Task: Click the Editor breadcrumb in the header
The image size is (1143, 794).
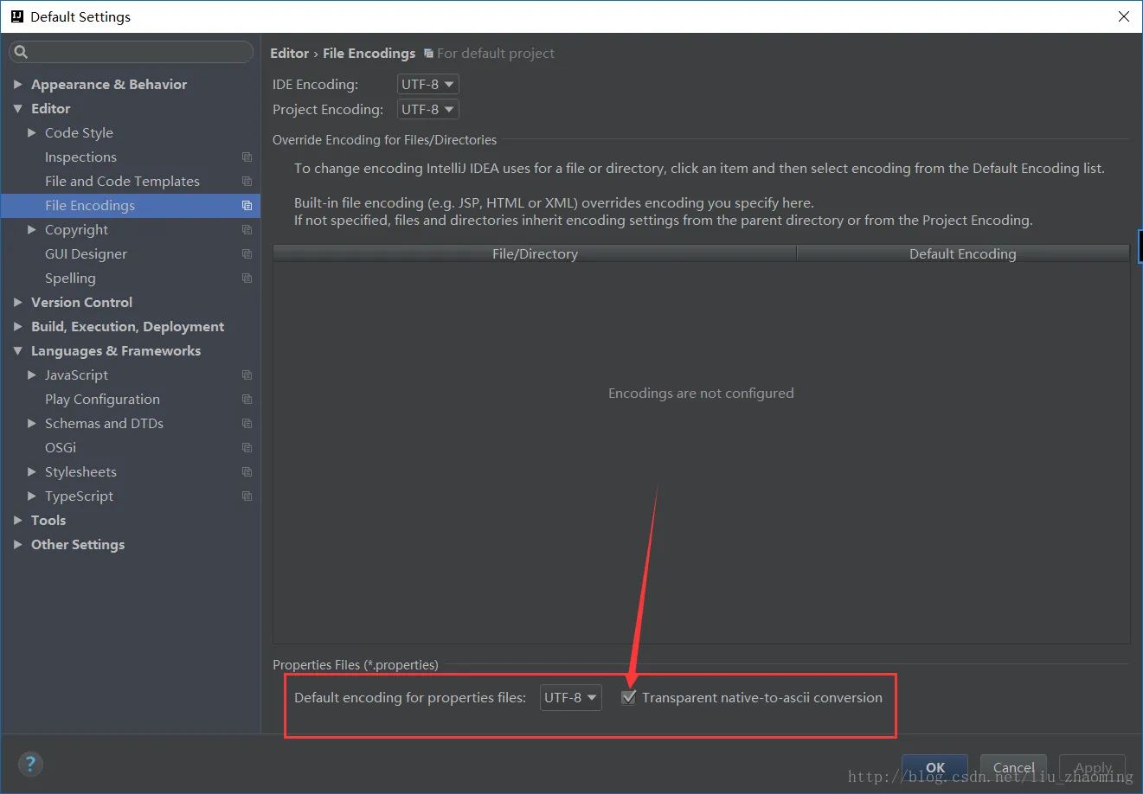Action: [x=289, y=54]
